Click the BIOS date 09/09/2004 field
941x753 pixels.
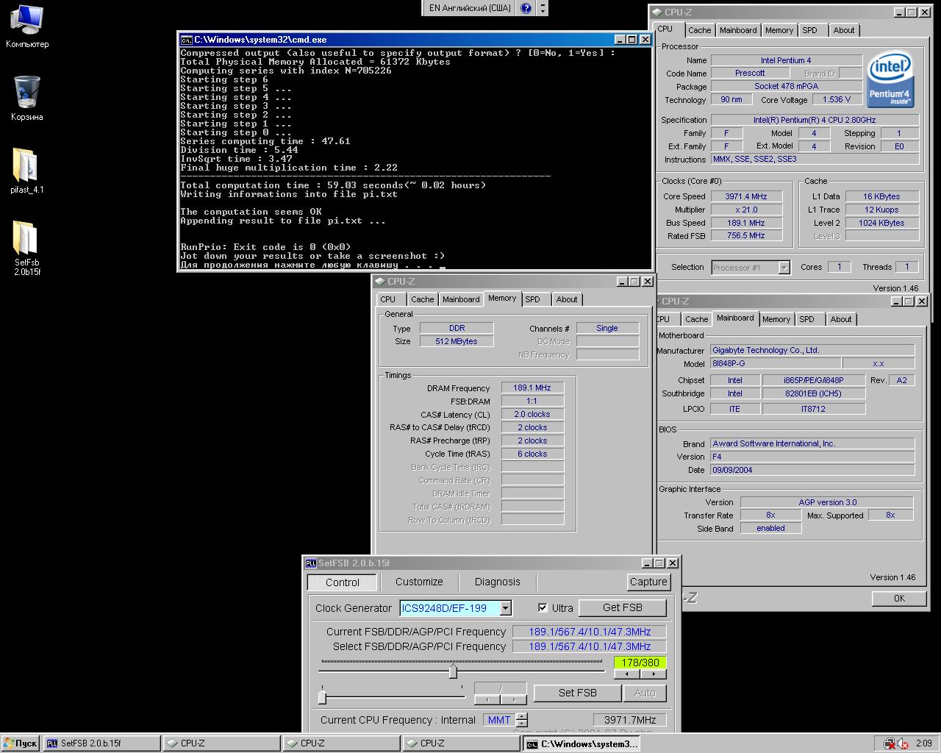(x=812, y=470)
